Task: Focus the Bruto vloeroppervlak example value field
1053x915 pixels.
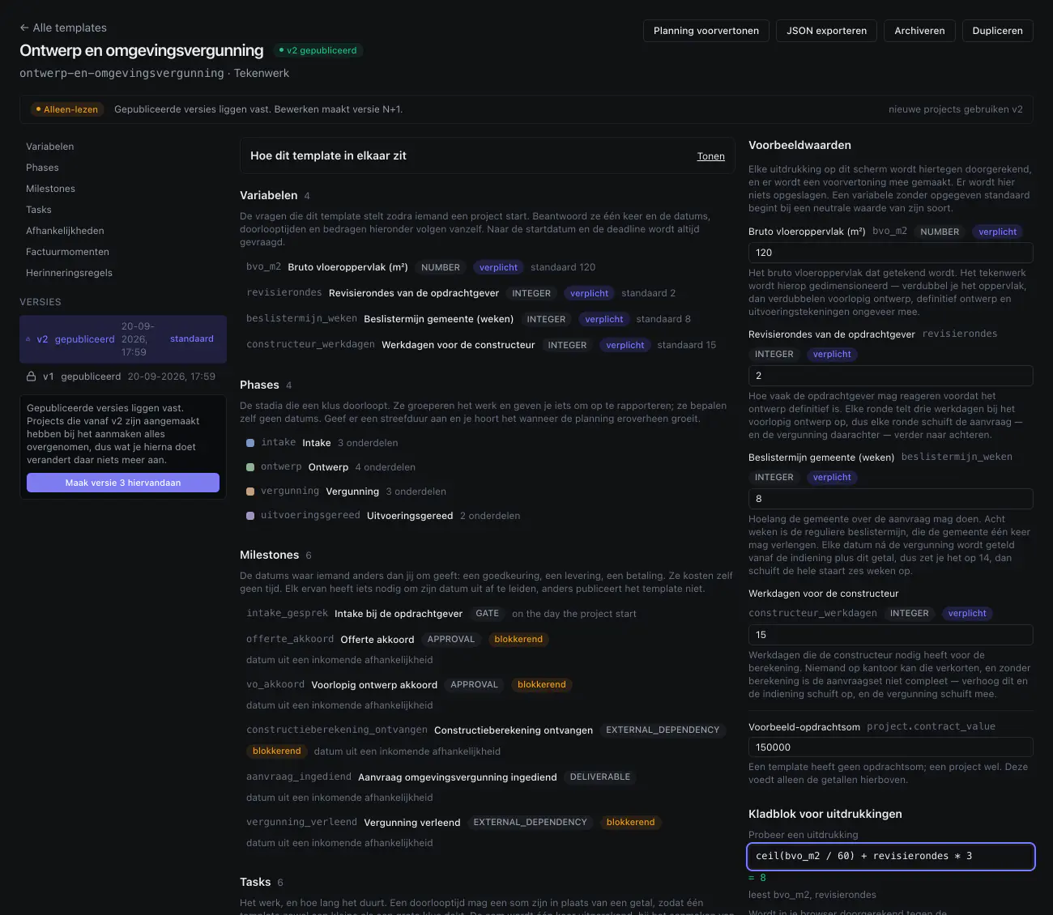Action: coord(891,253)
